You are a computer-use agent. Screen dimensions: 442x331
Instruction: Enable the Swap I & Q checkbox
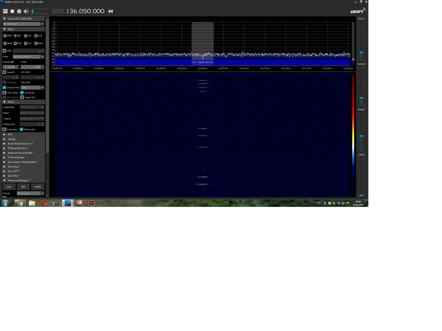(x=22, y=97)
